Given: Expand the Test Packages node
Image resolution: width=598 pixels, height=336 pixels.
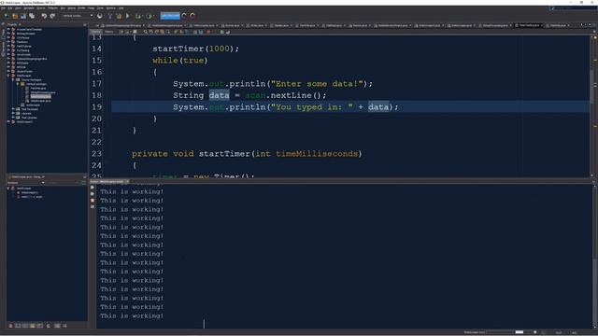Looking at the screenshot, I should pyautogui.click(x=13, y=109).
